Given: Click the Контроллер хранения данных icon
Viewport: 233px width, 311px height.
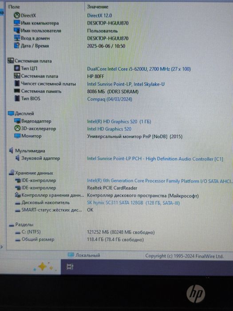Looking at the screenshot, I should tap(18, 195).
